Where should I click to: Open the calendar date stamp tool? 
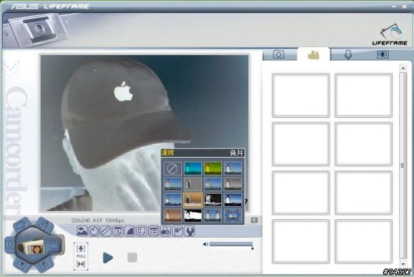point(118,231)
